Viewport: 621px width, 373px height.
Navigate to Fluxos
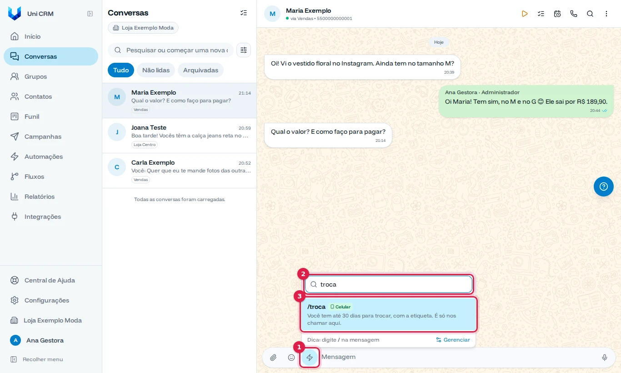[51, 176]
